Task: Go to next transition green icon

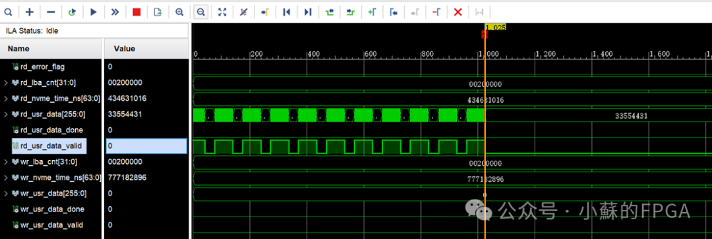Action: pos(351,13)
